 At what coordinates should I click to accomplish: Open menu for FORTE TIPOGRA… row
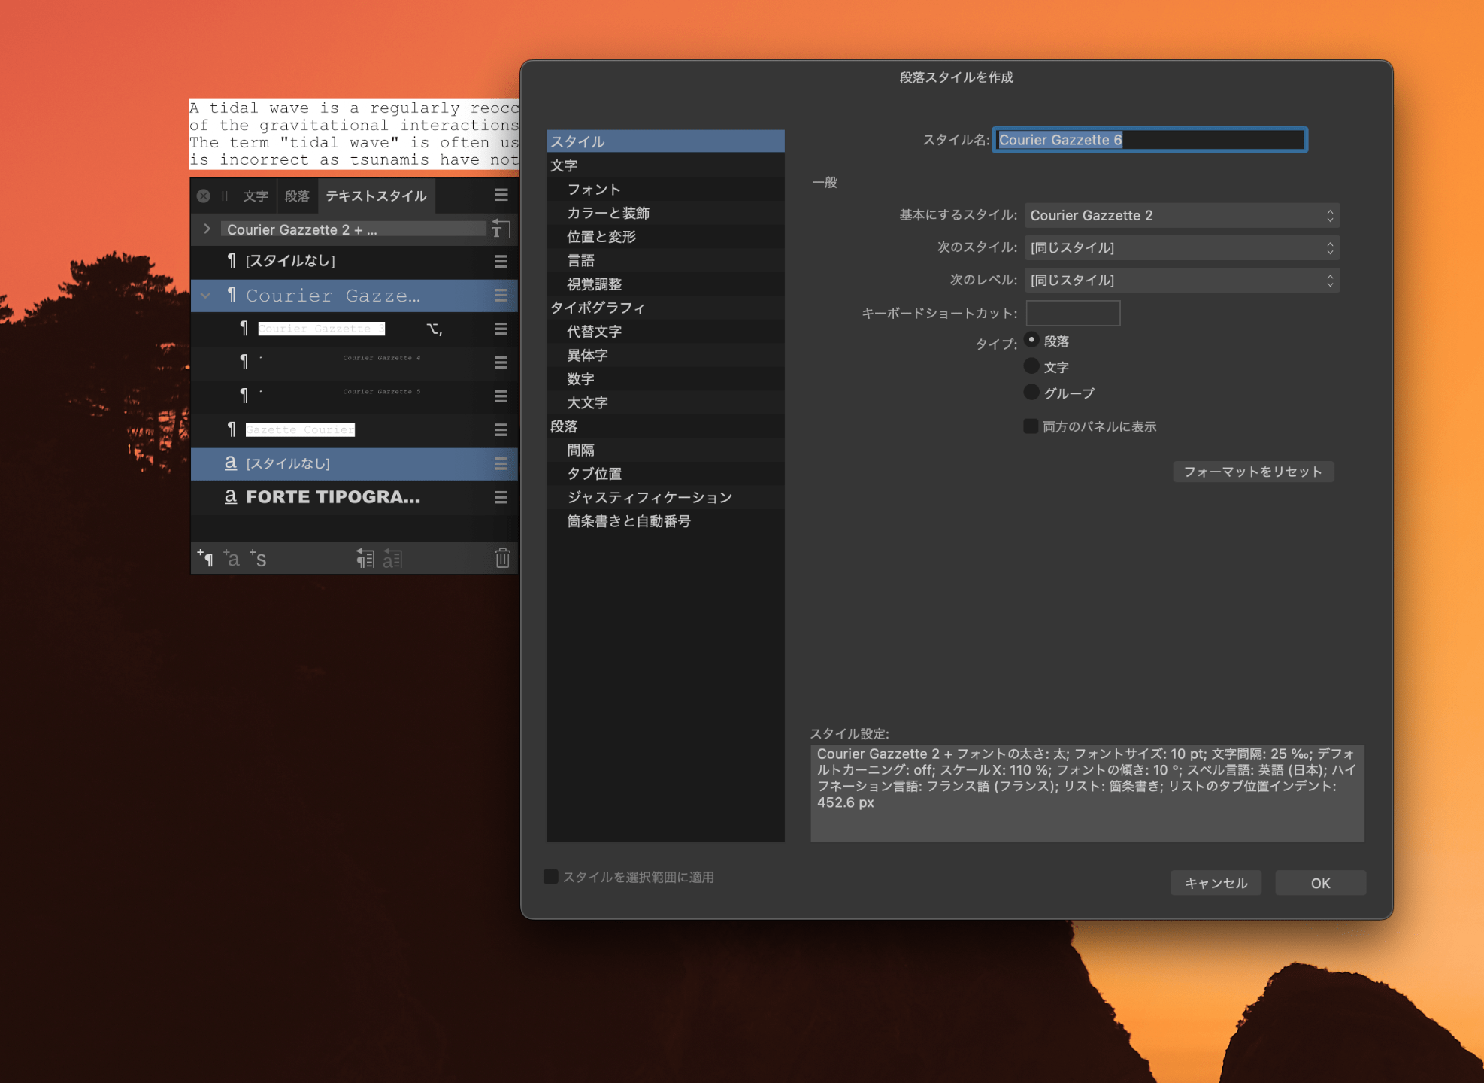pyautogui.click(x=501, y=497)
